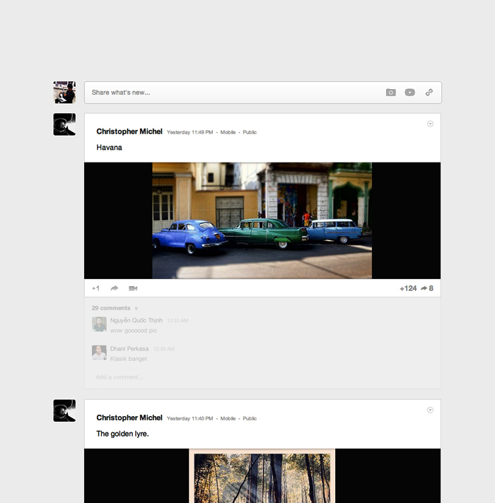Click the Mobile label on golden lyre post

click(228, 418)
